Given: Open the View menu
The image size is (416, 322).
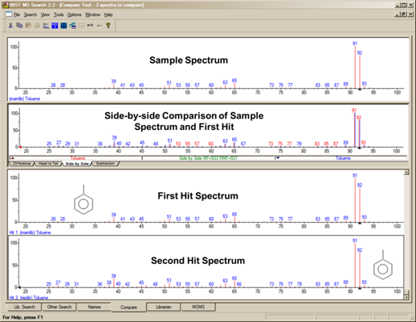Looking at the screenshot, I should click(x=45, y=15).
